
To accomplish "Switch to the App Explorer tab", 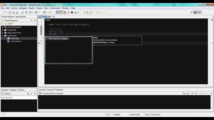I will 21,17.
